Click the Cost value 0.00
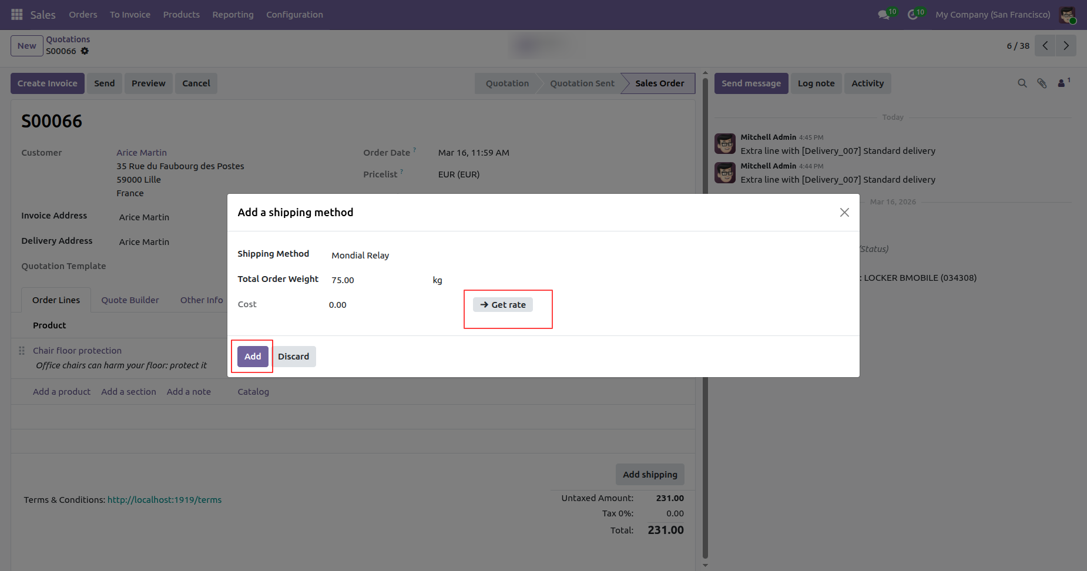Viewport: 1087px width, 571px height. tap(338, 305)
